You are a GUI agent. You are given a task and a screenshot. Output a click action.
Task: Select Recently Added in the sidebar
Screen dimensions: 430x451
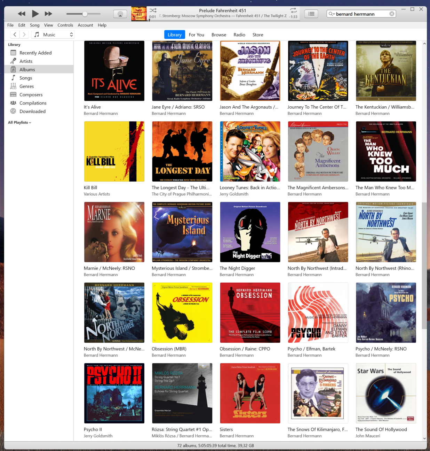(x=39, y=53)
